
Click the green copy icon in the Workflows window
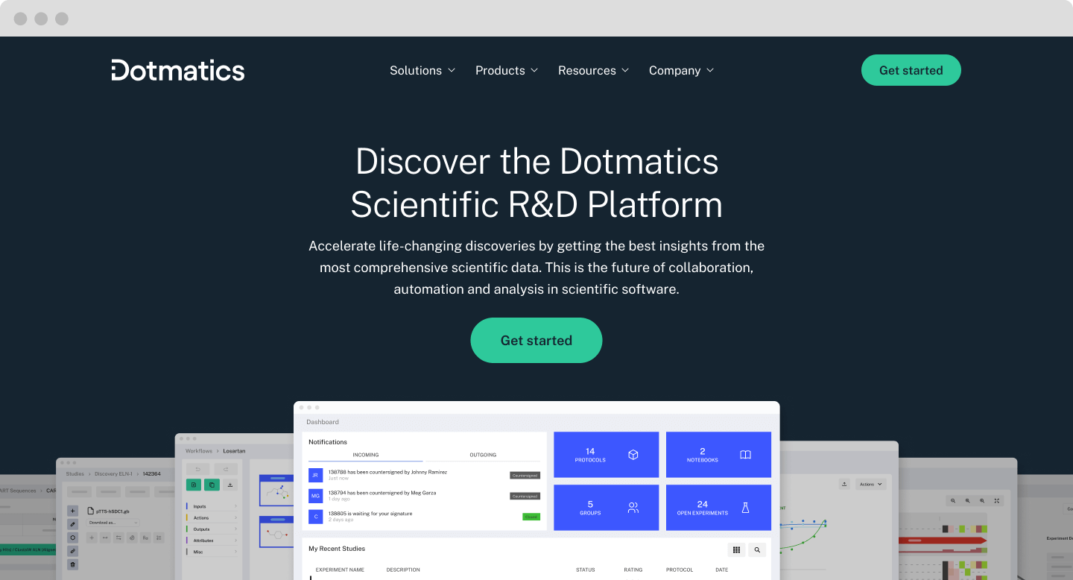[212, 485]
